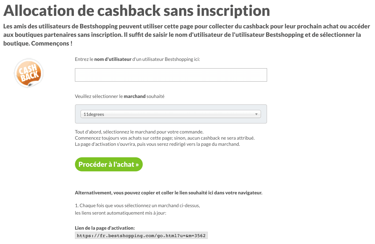Click the merchant selector's small arrow
The height and width of the screenshot is (244, 375).
click(x=256, y=114)
